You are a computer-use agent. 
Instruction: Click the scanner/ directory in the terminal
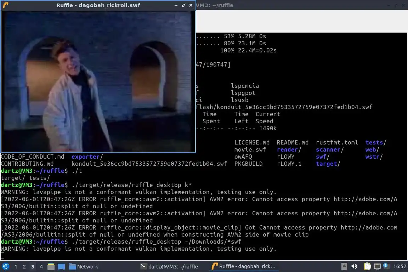(330, 150)
